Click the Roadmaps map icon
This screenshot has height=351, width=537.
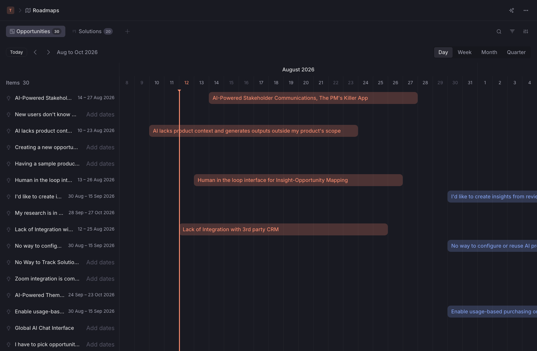(28, 10)
